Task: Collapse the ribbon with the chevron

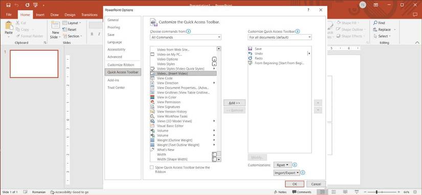Action: [x=417, y=43]
